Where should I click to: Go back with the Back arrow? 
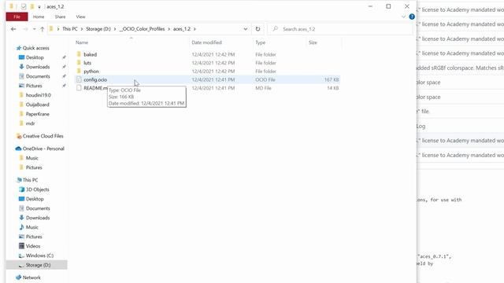[13, 29]
